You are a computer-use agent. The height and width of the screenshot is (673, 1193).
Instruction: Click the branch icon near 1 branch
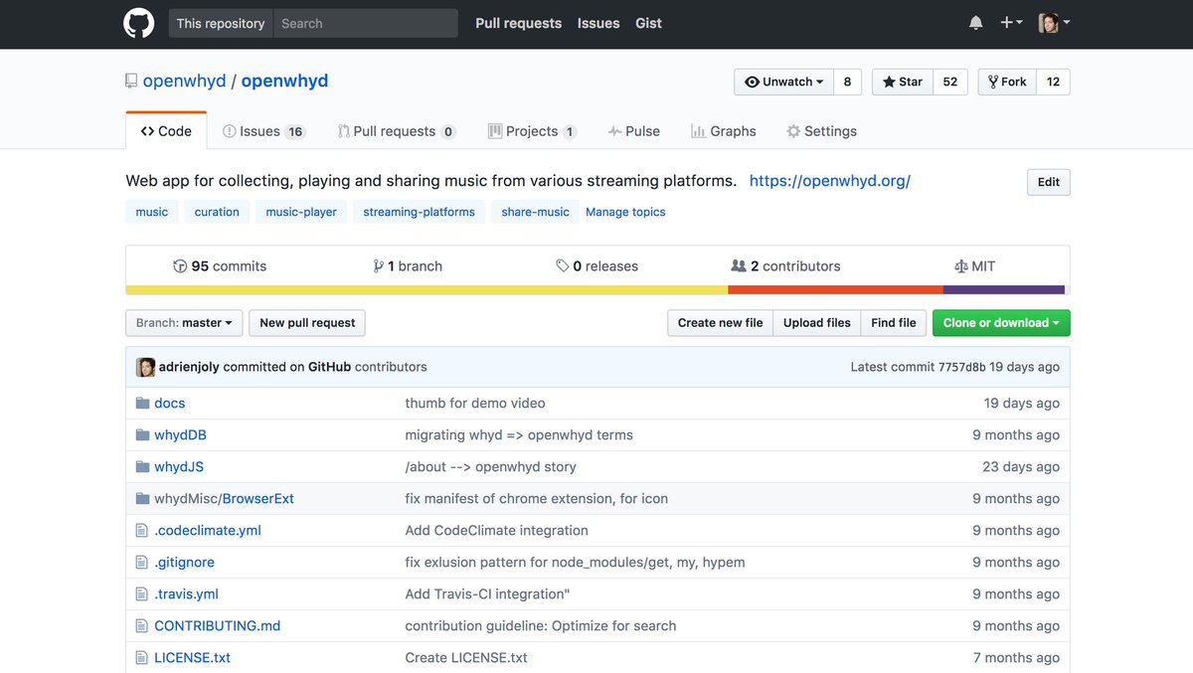pyautogui.click(x=379, y=265)
